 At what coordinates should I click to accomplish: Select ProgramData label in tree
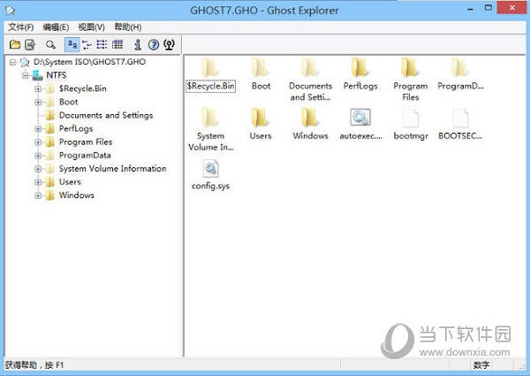[85, 156]
